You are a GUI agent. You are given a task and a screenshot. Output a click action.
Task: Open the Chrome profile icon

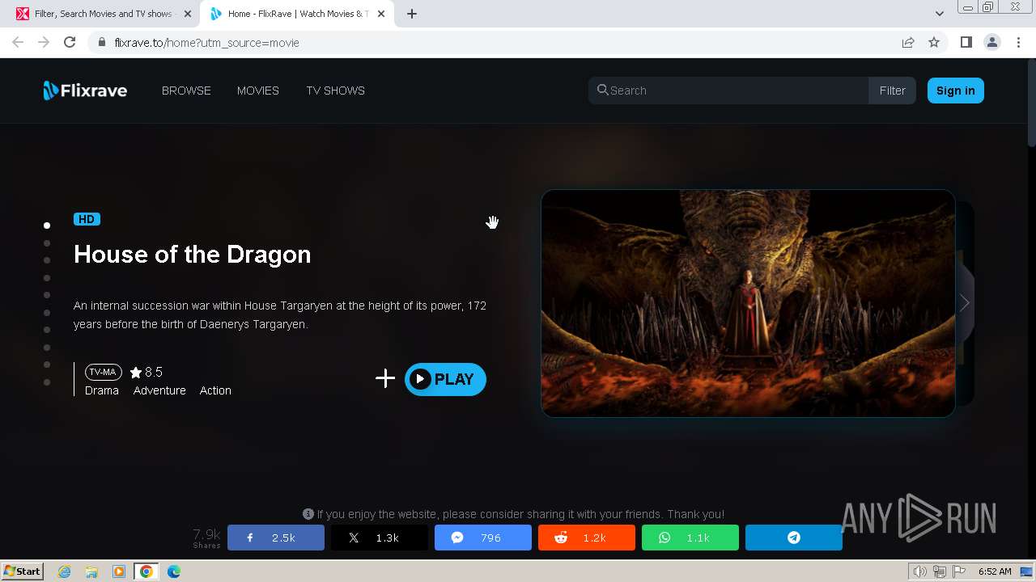(x=991, y=42)
